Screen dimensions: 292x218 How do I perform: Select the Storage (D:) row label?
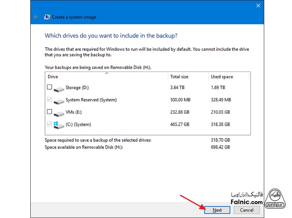[x=77, y=88]
